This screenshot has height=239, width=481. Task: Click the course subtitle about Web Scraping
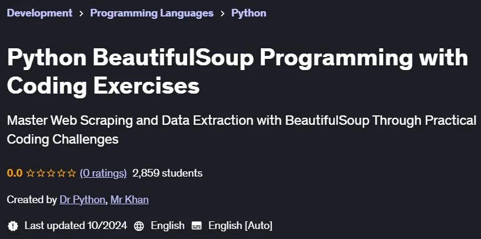click(241, 130)
